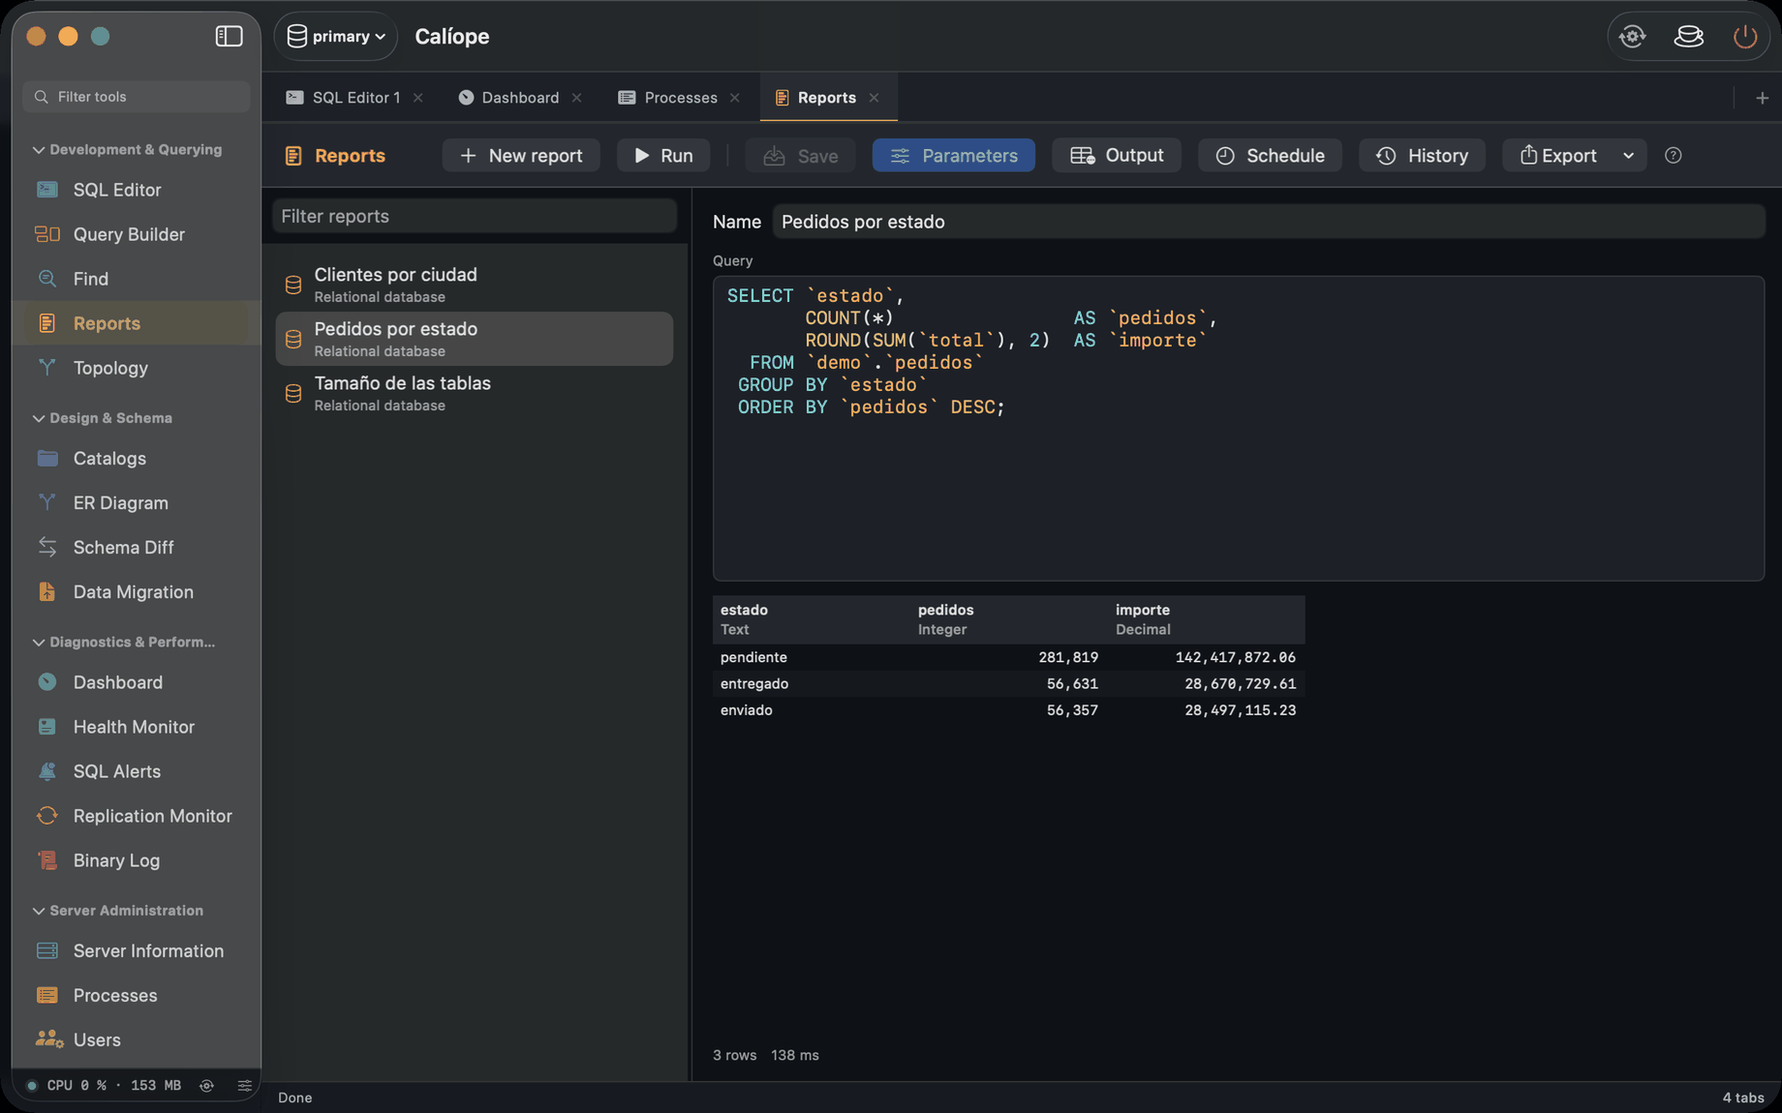The height and width of the screenshot is (1113, 1782).
Task: Select Reports in the sidebar
Action: coord(137,323)
